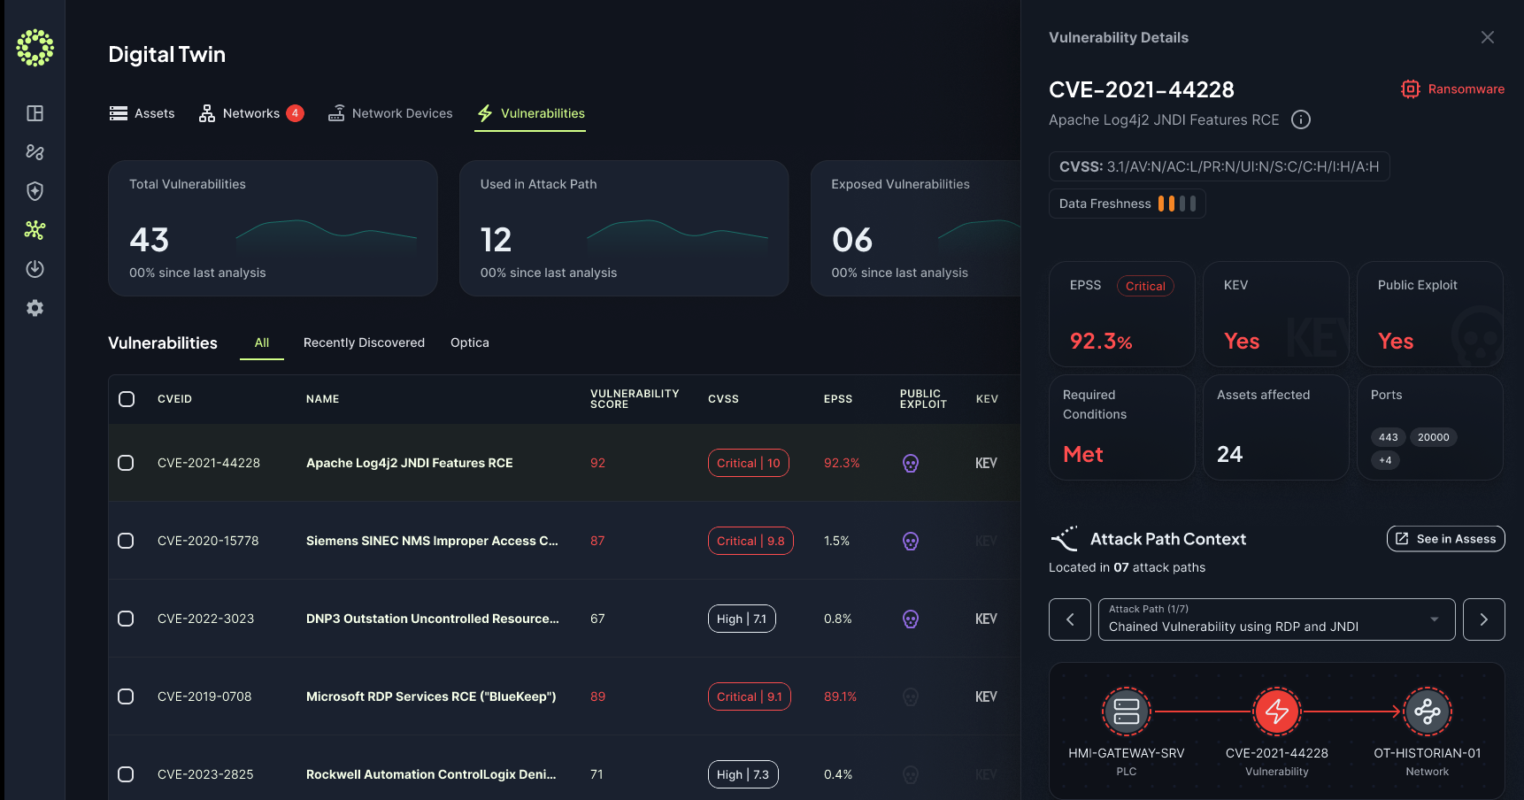This screenshot has height=800, width=1524.
Task: Expand the +4 additional ports chip
Action: pyautogui.click(x=1385, y=460)
